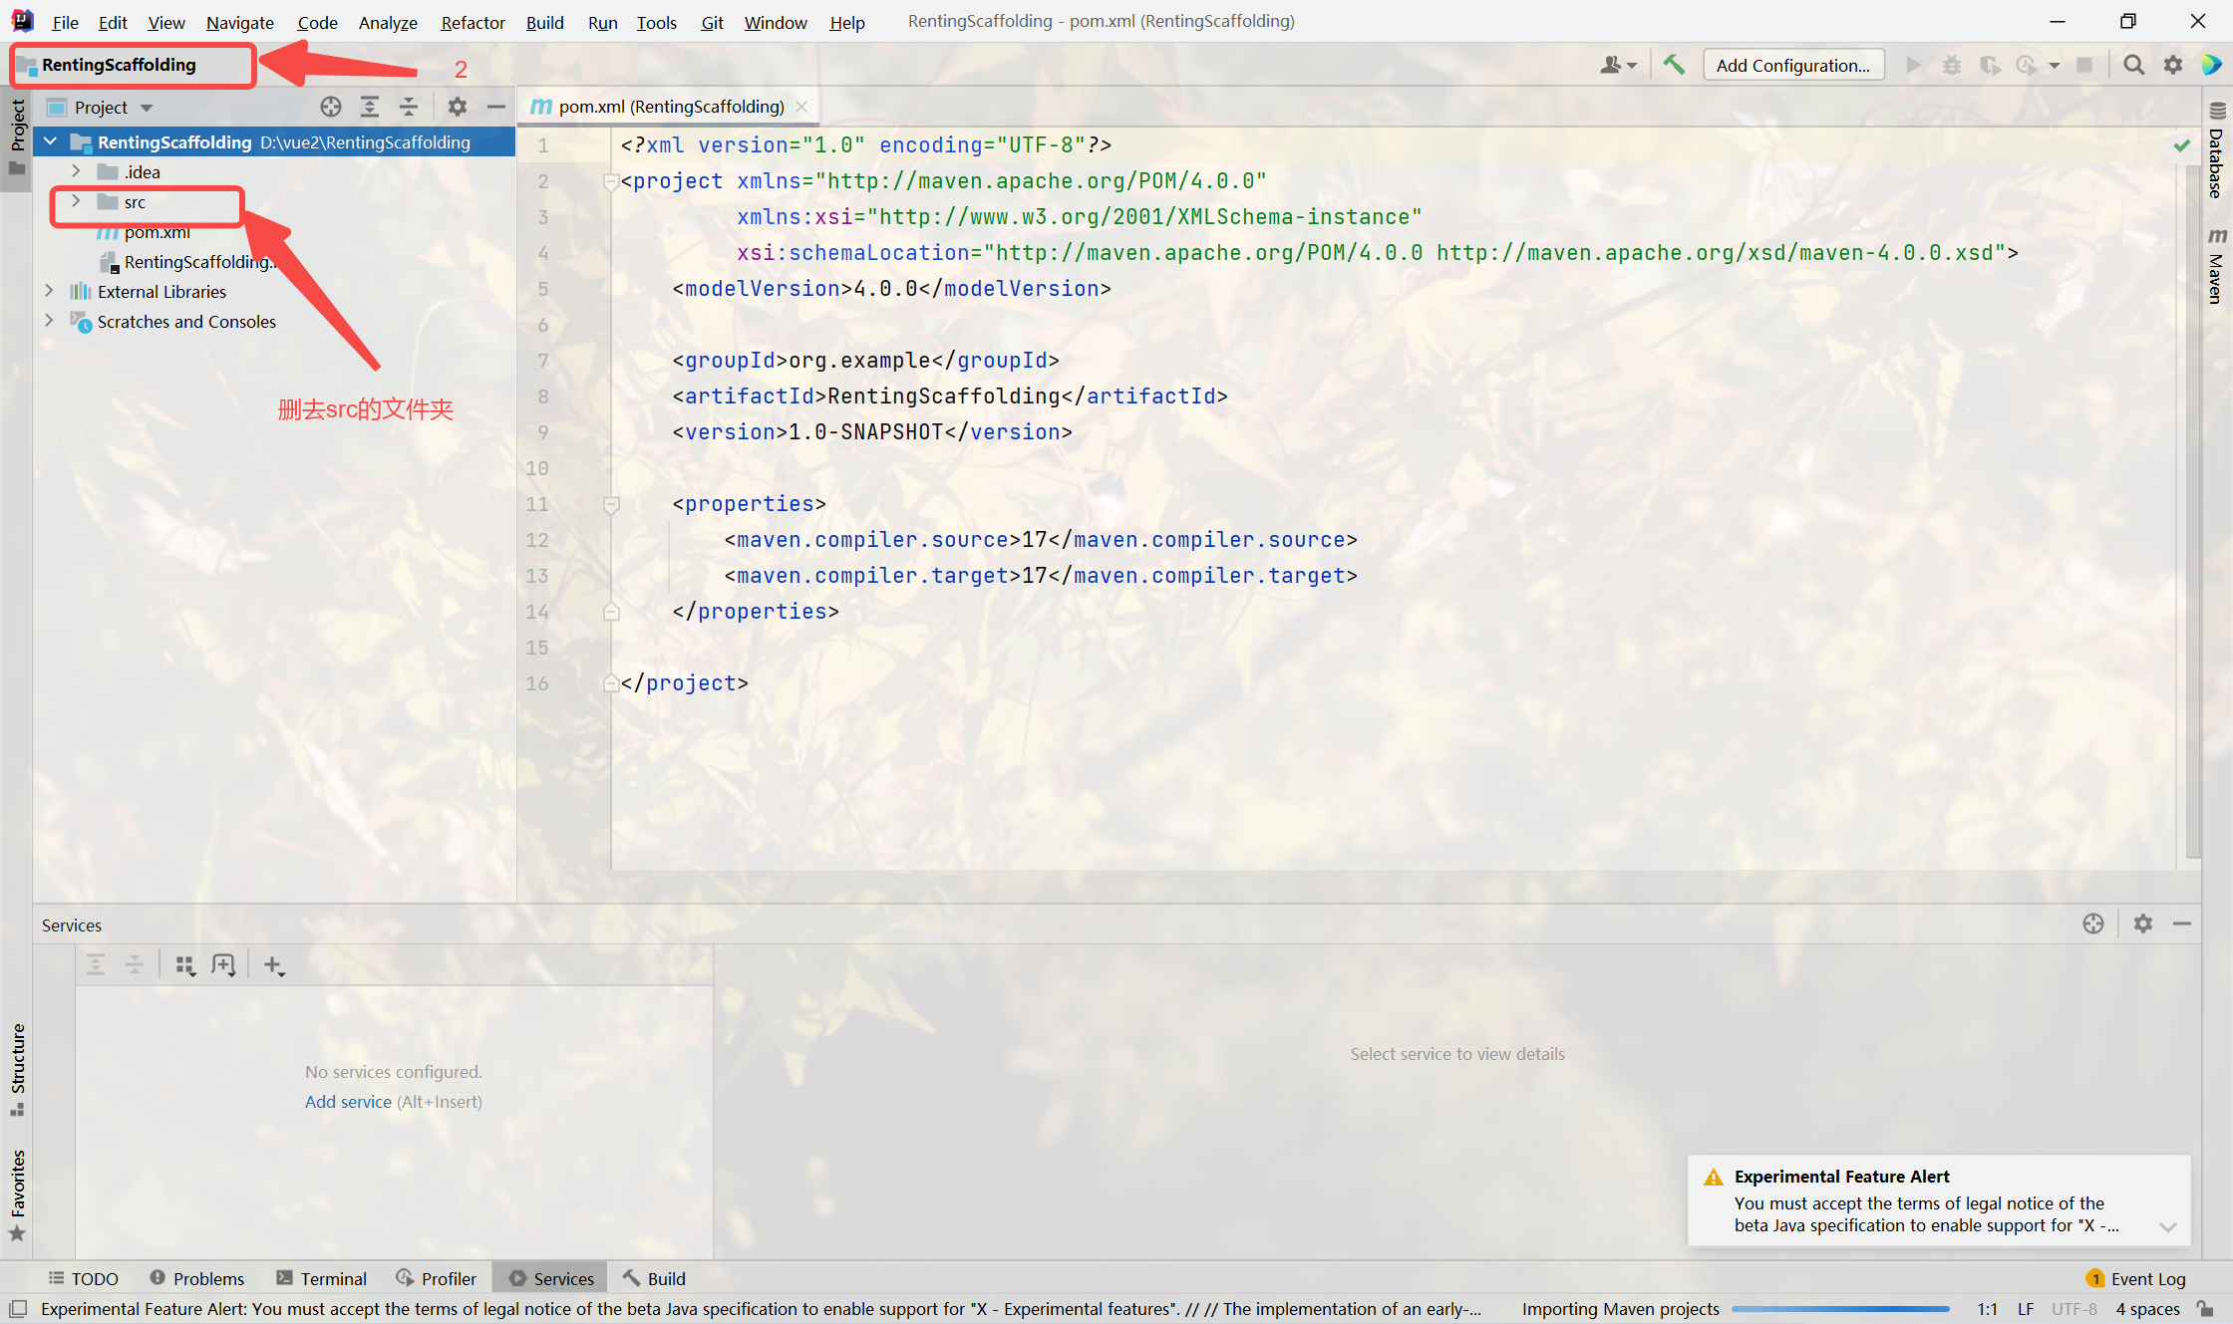Viewport: 2233px width, 1324px height.
Task: Open the run dropdown arrow beside profiler icon
Action: (x=2055, y=65)
